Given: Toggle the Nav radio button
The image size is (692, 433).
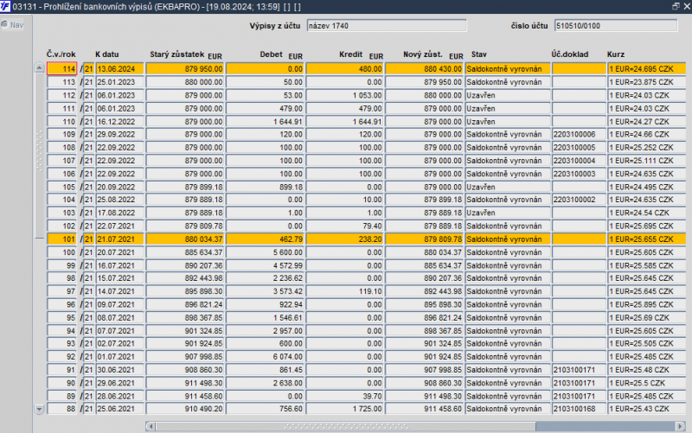Looking at the screenshot, I should point(4,25).
